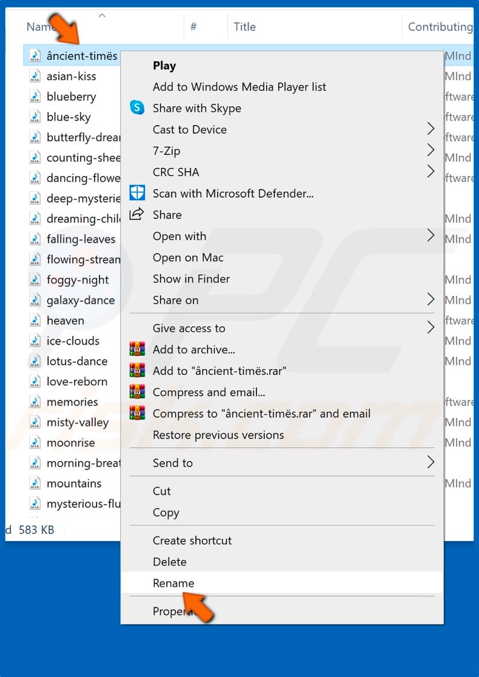Screen dimensions: 479x677
Task: Click the audio file icon for falling-leaves
Action: [x=35, y=239]
